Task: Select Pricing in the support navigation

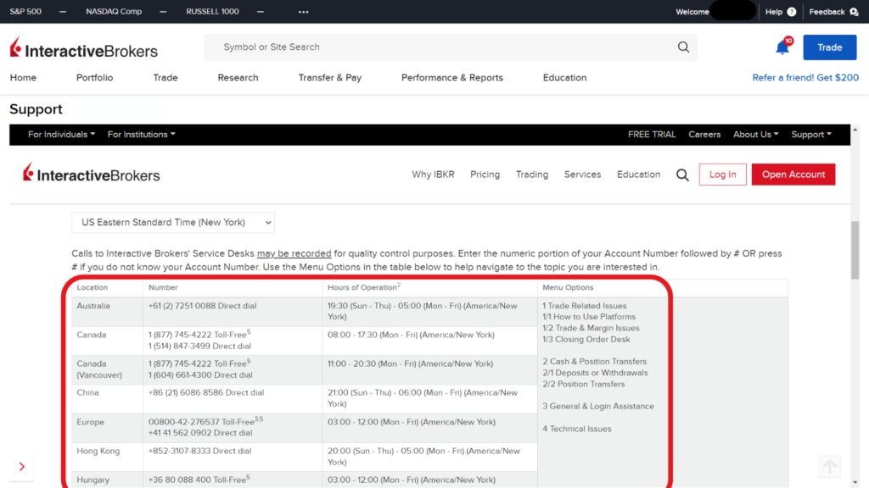Action: coord(485,175)
